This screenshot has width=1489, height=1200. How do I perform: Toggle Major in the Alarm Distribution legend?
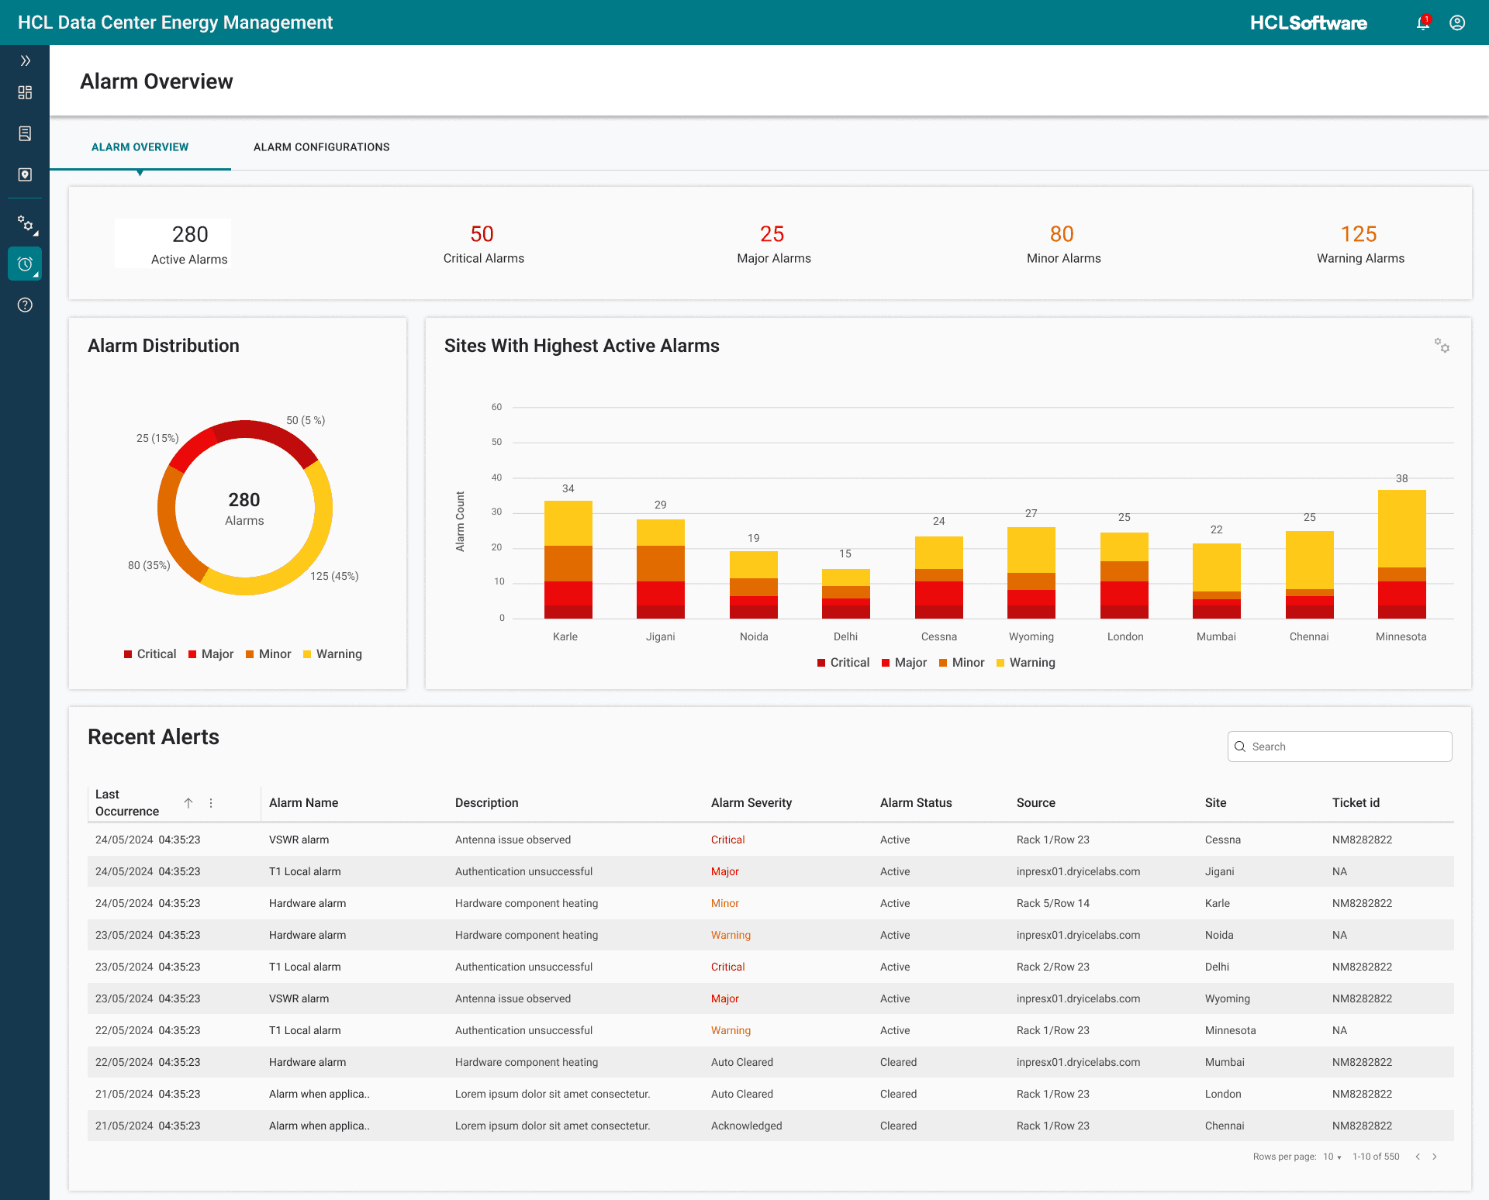(211, 654)
